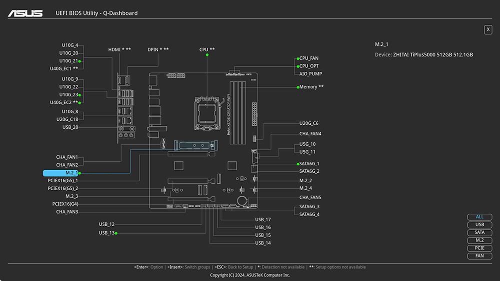Filter the dashboard by USB
This screenshot has width=500, height=281.
pos(479,225)
